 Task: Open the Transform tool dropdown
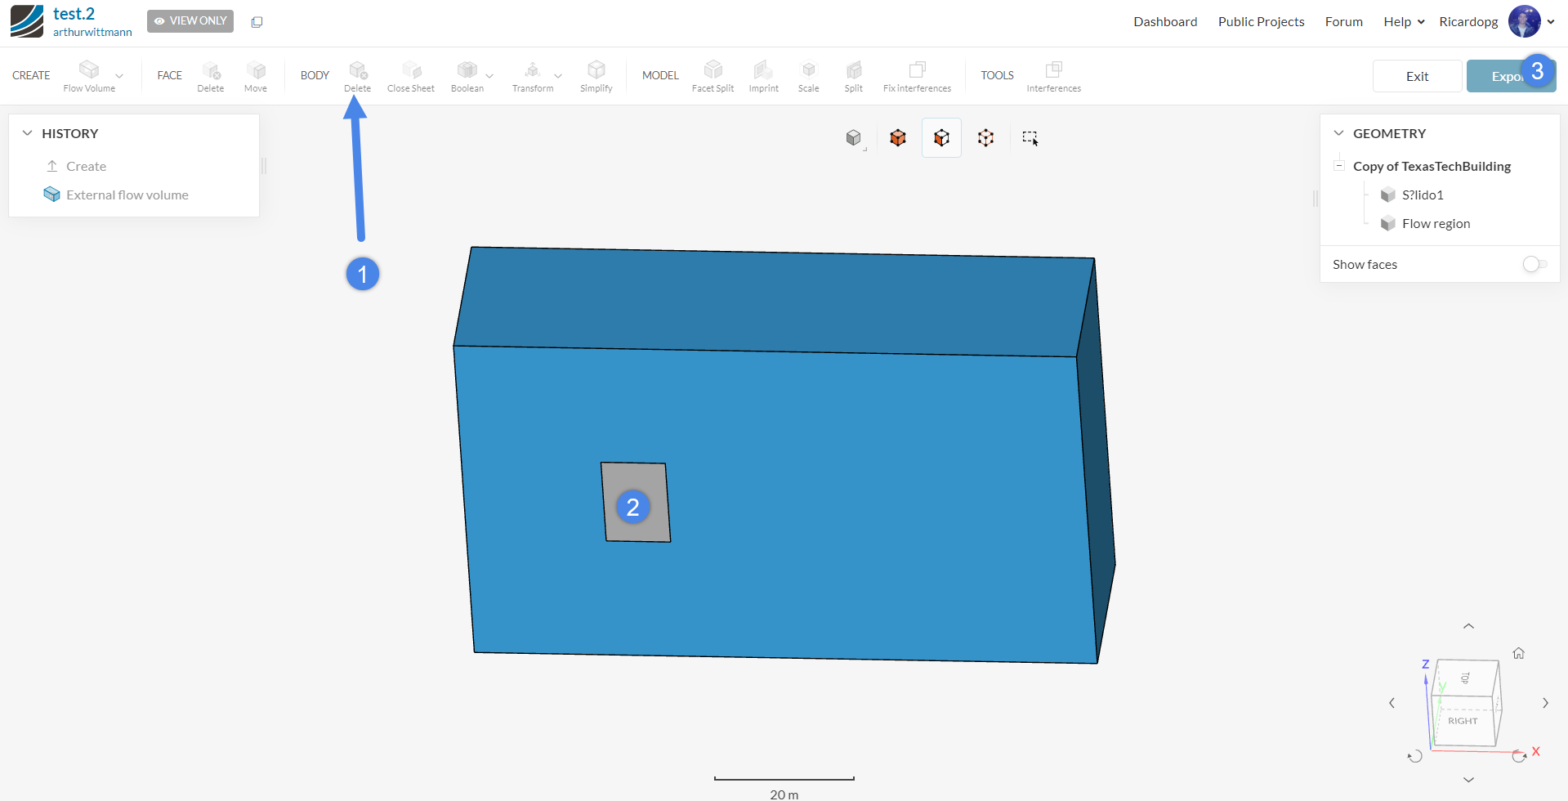557,75
